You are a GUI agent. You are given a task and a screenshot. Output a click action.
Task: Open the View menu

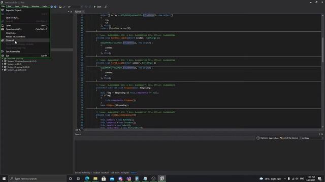pyautogui.click(x=17, y=7)
